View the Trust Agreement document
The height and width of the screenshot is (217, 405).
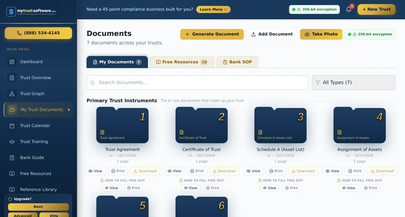pyautogui.click(x=95, y=171)
